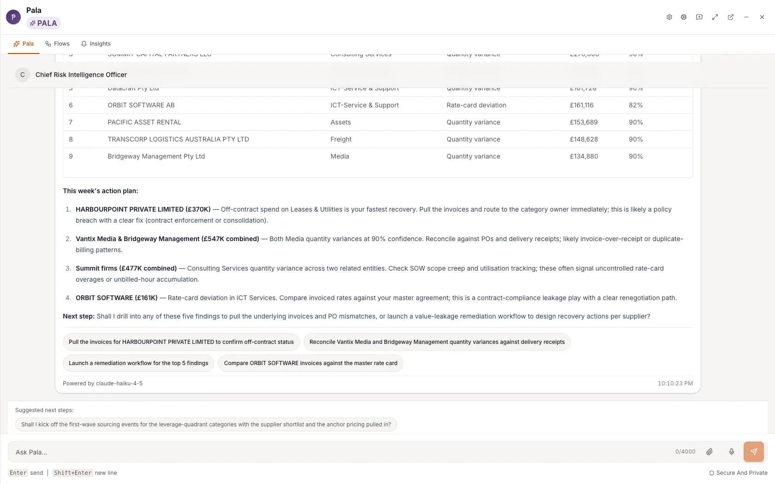Click the PALA badge under the title
This screenshot has height=484, width=775.
pos(43,23)
